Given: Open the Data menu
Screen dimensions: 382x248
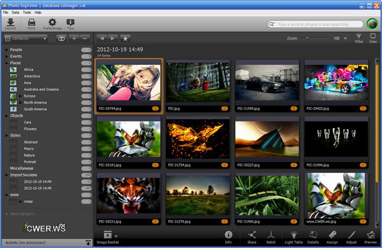Looking at the screenshot, I should click(x=15, y=13).
